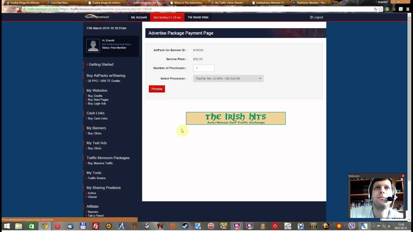
Task: Open the Affiliate sidebar section
Action: (x=92, y=207)
